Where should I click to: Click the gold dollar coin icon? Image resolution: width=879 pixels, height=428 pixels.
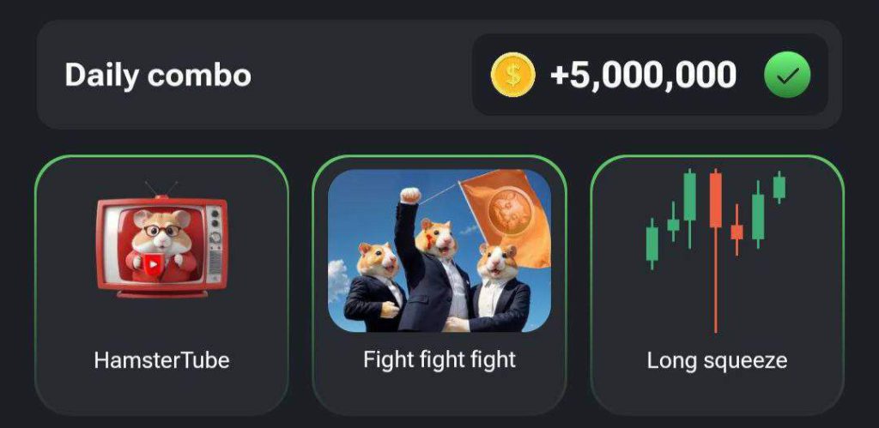[x=513, y=75]
